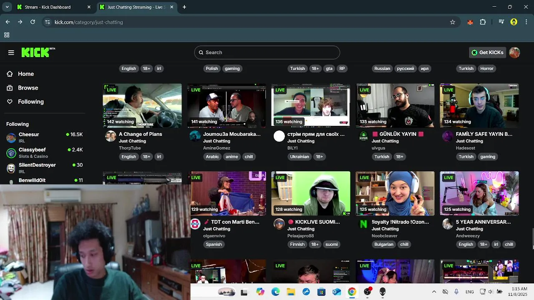
Task: Open a new browser tab
Action: point(184,7)
